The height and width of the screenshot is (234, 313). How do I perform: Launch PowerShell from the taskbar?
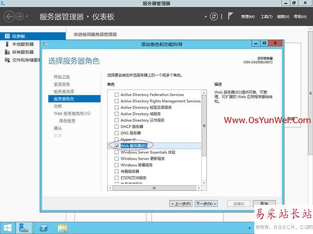[x=44, y=228]
